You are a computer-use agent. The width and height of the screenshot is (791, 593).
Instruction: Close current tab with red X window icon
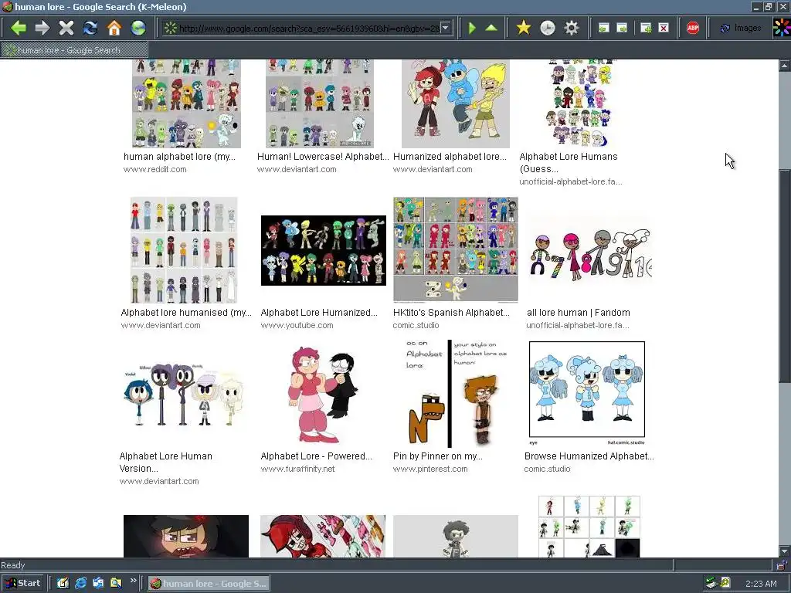coord(664,28)
